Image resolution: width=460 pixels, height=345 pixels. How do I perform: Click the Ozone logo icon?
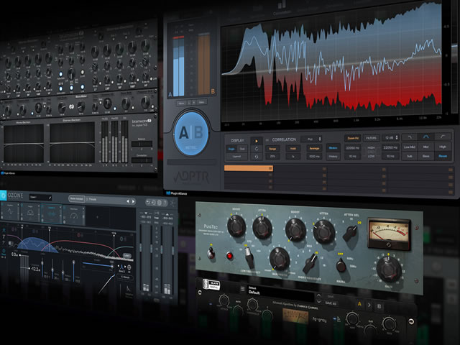click(x=3, y=195)
